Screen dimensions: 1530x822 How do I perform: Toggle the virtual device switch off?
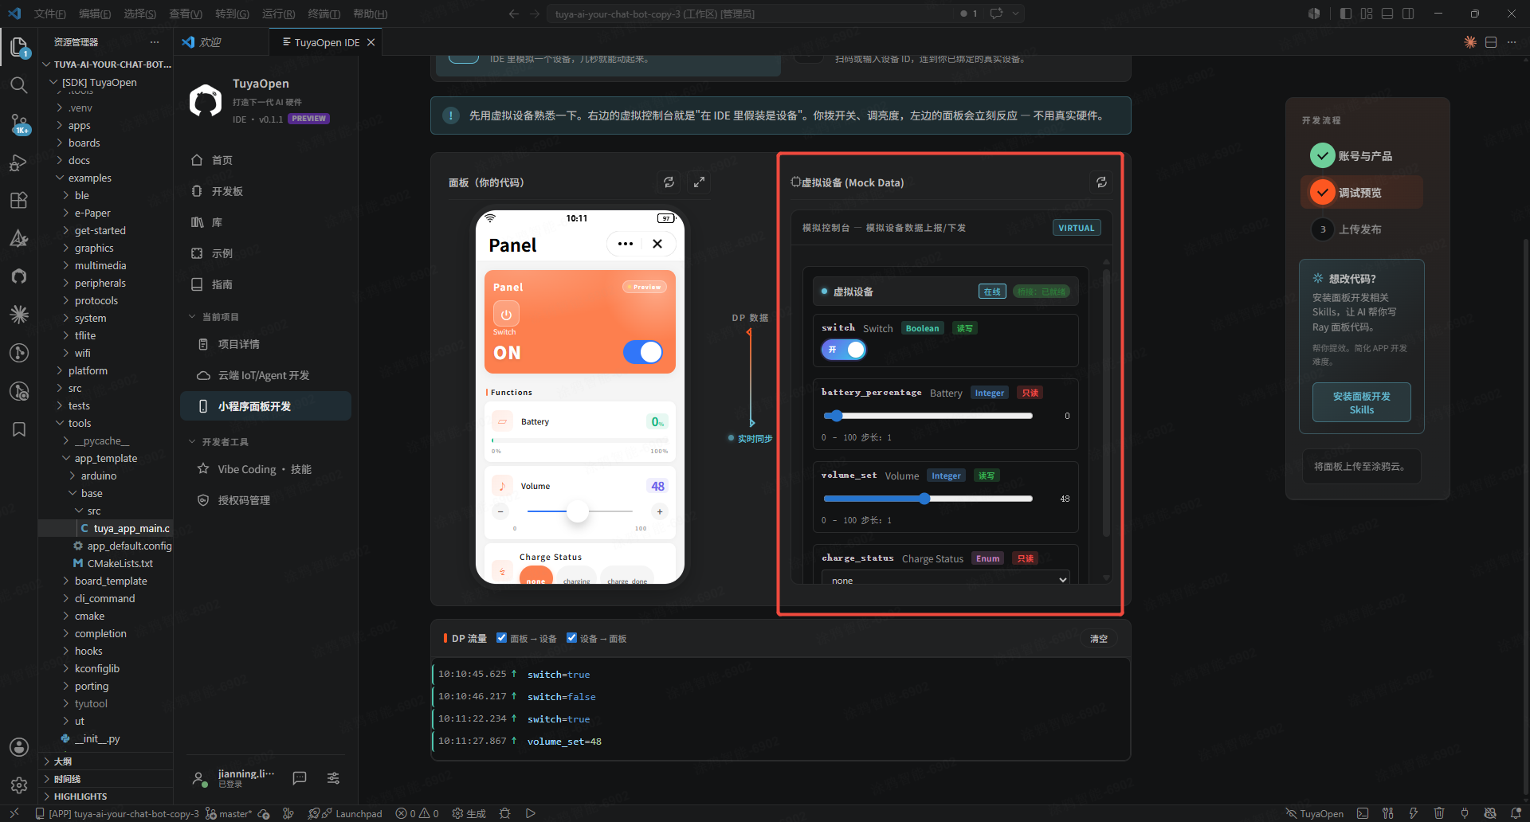coord(844,350)
